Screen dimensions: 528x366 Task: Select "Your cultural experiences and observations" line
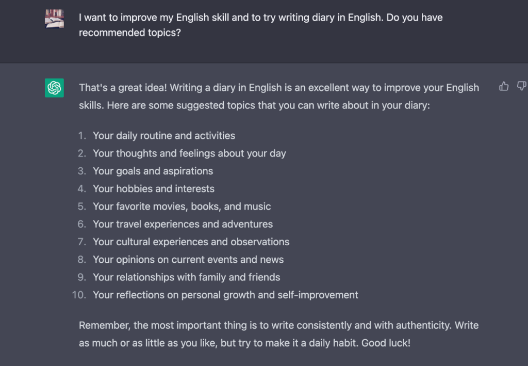pyautogui.click(x=191, y=242)
